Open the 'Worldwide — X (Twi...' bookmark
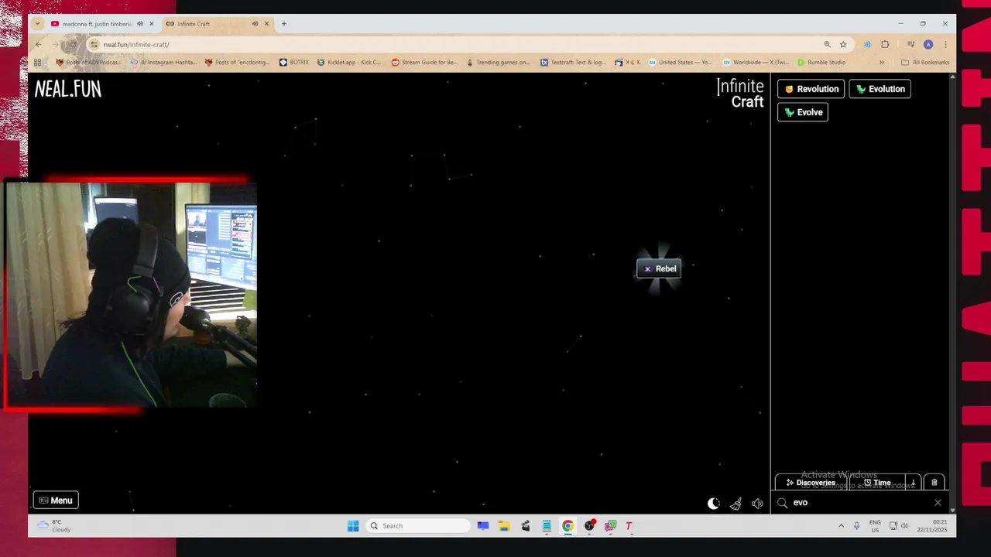Image resolution: width=991 pixels, height=557 pixels. (x=756, y=63)
